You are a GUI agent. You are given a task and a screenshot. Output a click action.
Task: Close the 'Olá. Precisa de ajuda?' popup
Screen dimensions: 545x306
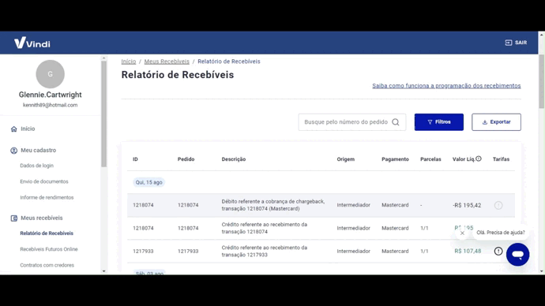pos(462,233)
